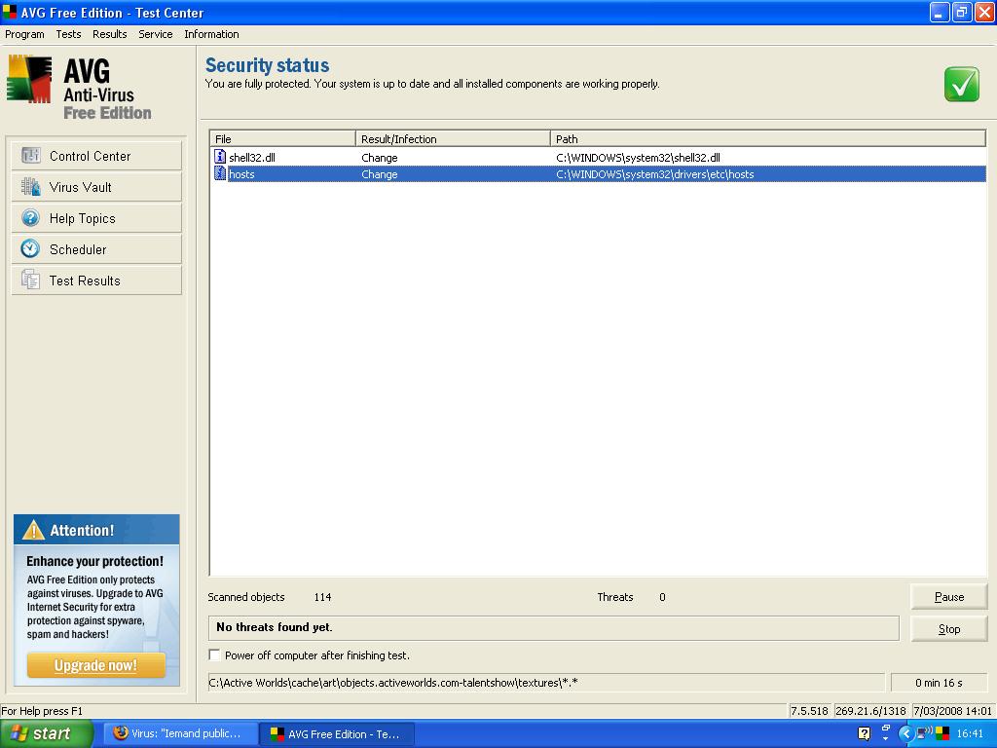Viewport: 997px width, 748px height.
Task: Select the shell32.dll file name
Action: pos(252,157)
